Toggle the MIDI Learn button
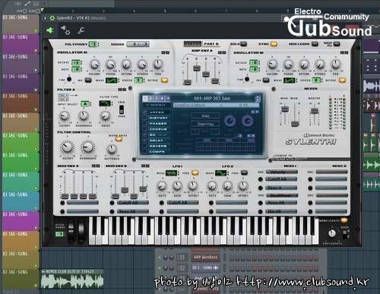 click(x=315, y=44)
